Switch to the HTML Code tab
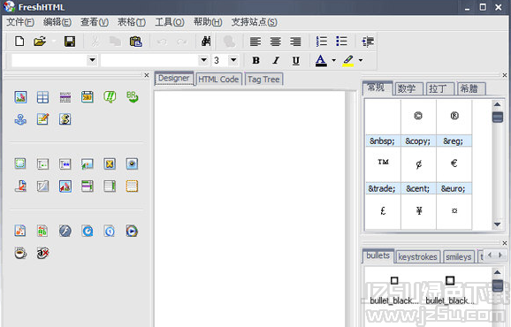511x327 pixels. (218, 80)
